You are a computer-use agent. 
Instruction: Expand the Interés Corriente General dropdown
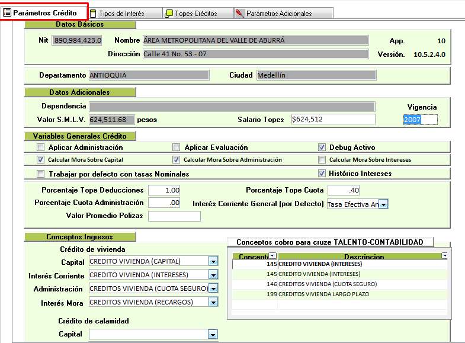point(383,204)
